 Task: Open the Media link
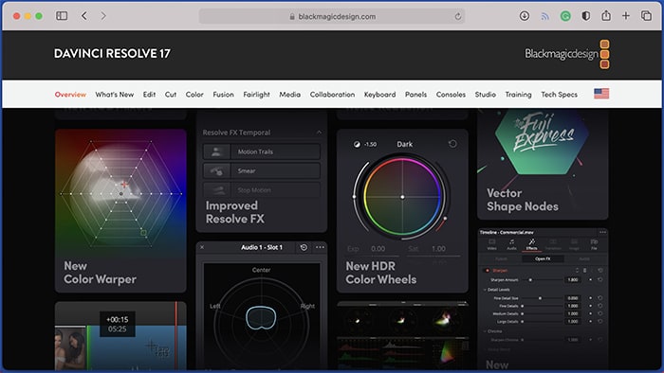[289, 95]
